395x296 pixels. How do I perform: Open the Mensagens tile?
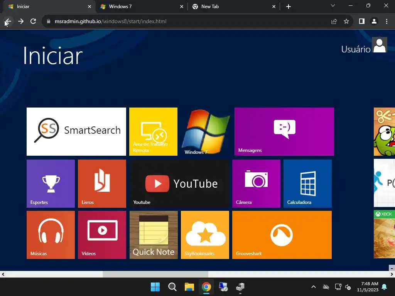(284, 132)
